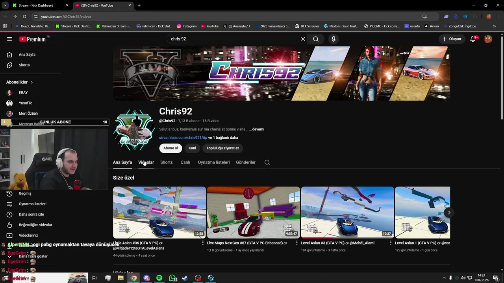The height and width of the screenshot is (283, 504).
Task: Reload the page
Action: click(x=24, y=17)
